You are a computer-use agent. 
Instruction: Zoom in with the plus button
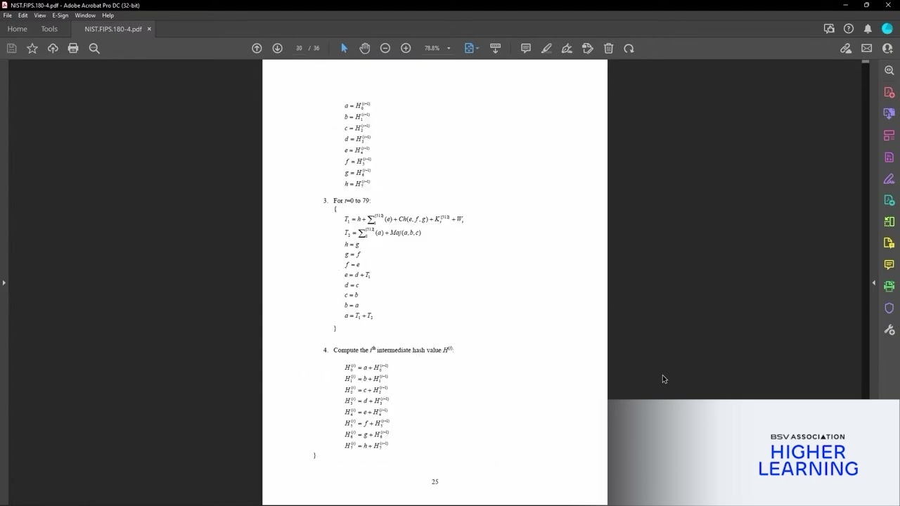click(406, 48)
